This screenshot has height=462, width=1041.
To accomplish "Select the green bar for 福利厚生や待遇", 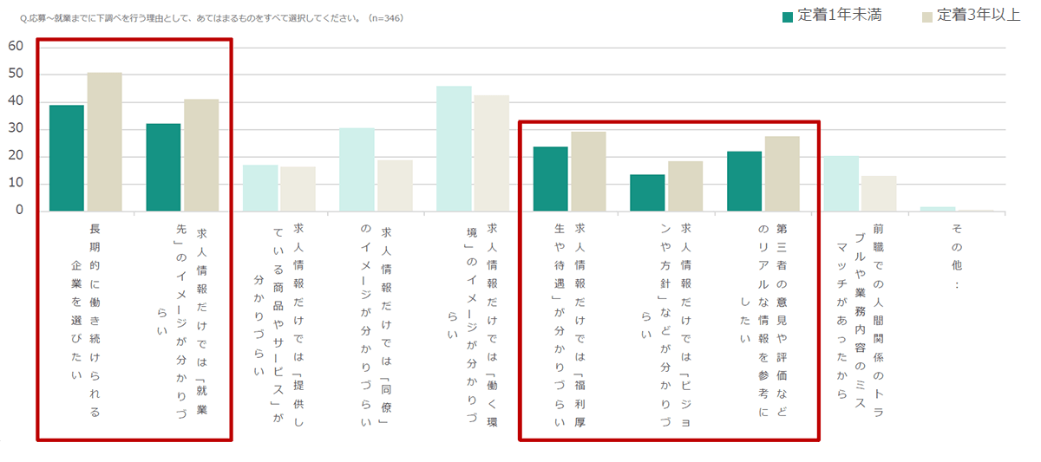I will 550,179.
